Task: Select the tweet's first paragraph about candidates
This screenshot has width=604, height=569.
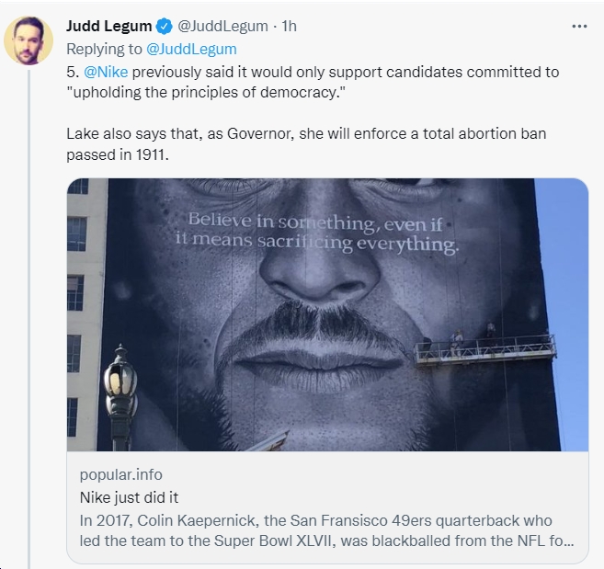Action: 313,83
